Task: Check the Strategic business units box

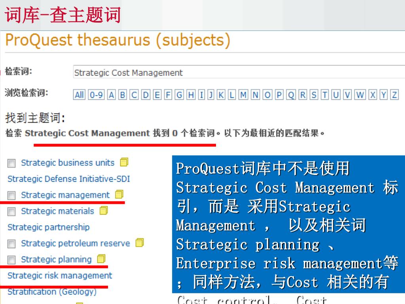Action: point(11,163)
